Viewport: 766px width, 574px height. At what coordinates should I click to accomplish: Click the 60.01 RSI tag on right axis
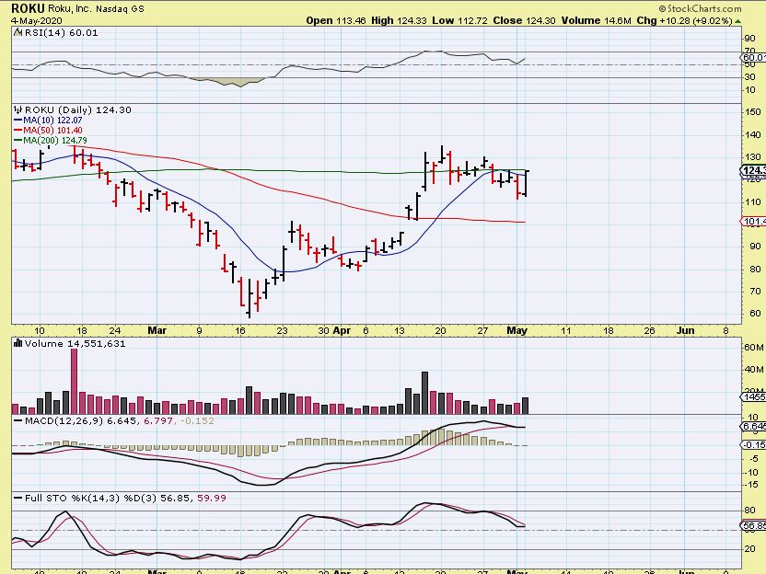click(754, 58)
